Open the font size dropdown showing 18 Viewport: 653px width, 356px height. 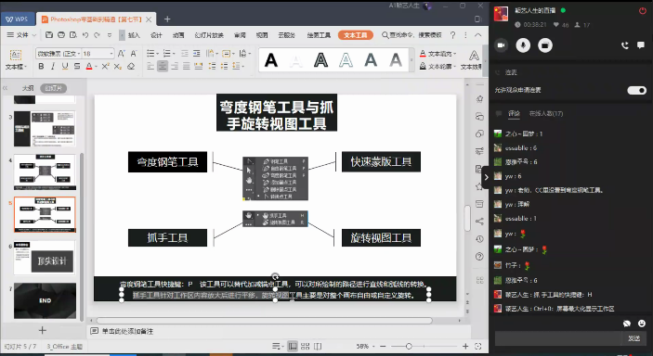pyautogui.click(x=111, y=53)
